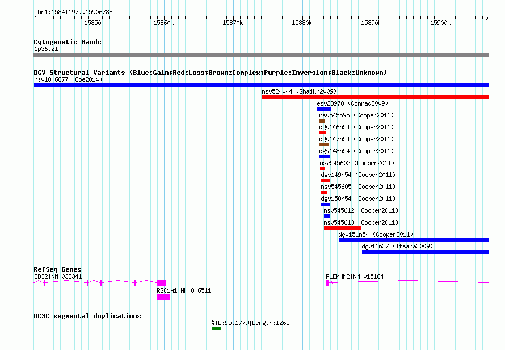Viewport: 505px width, 350px height.
Task: Select the dgv150n54 blue gain bar
Action: pyautogui.click(x=326, y=204)
